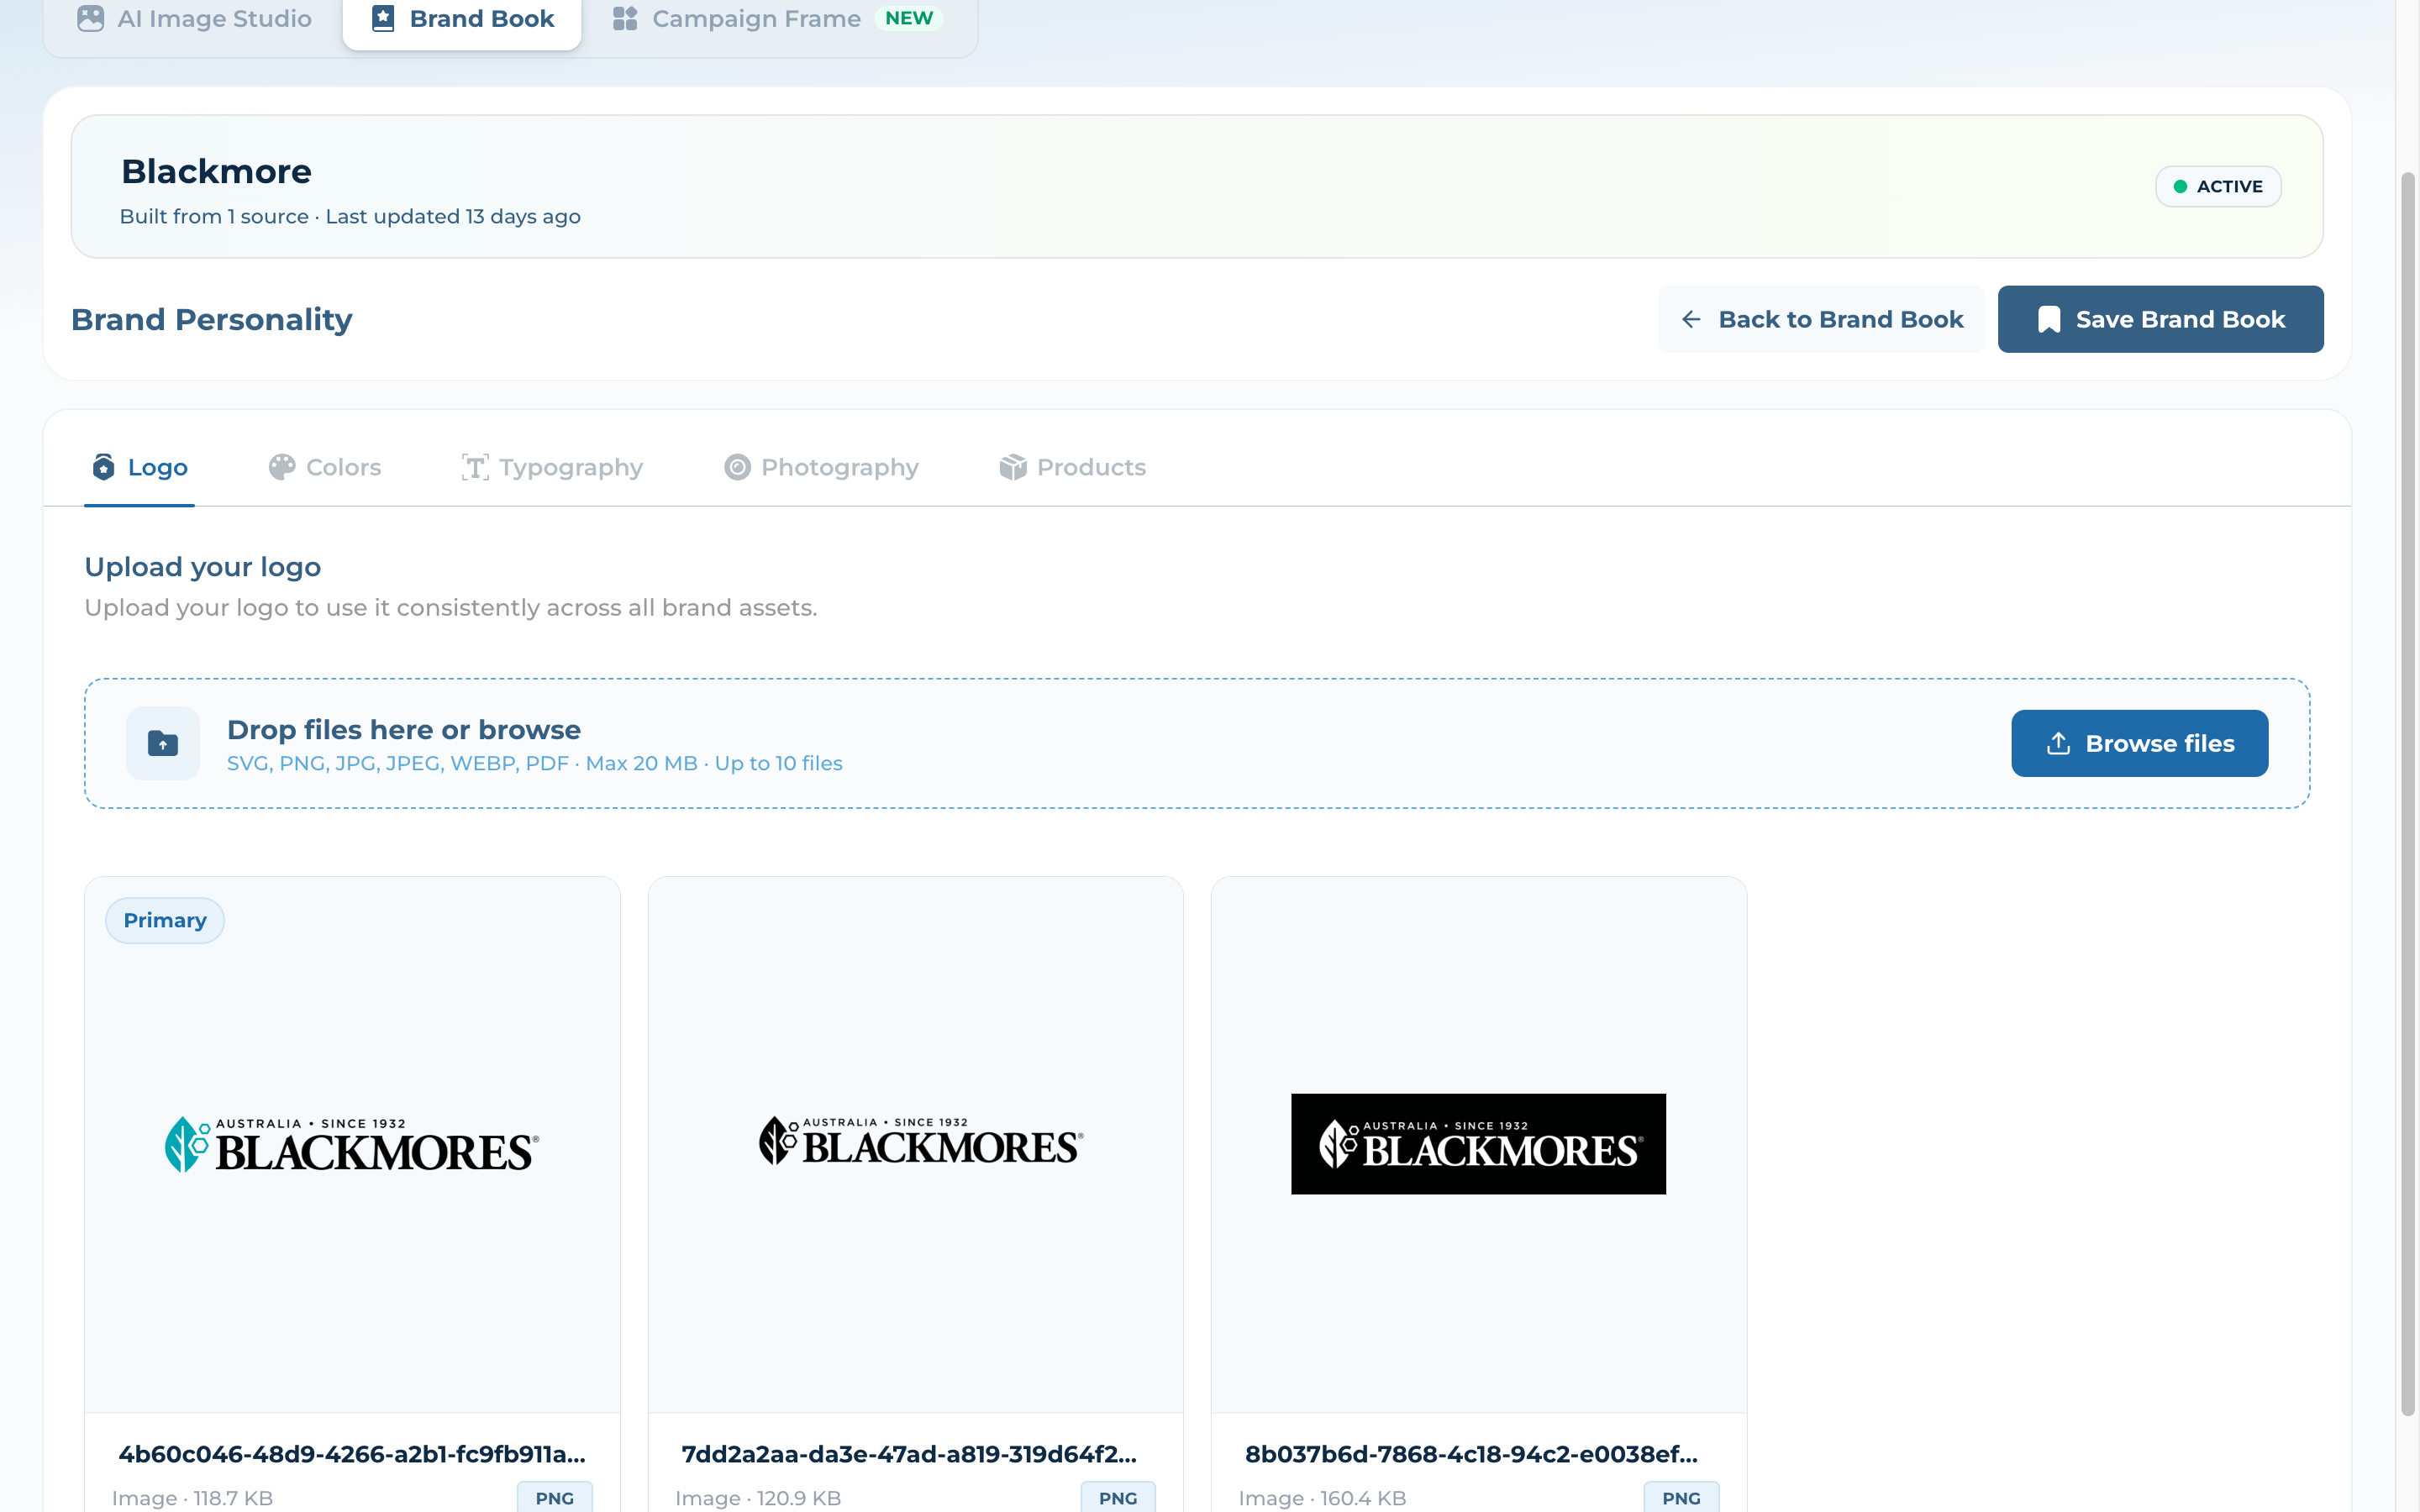
Task: Click the 'Upload your logo' heading
Action: (x=203, y=567)
